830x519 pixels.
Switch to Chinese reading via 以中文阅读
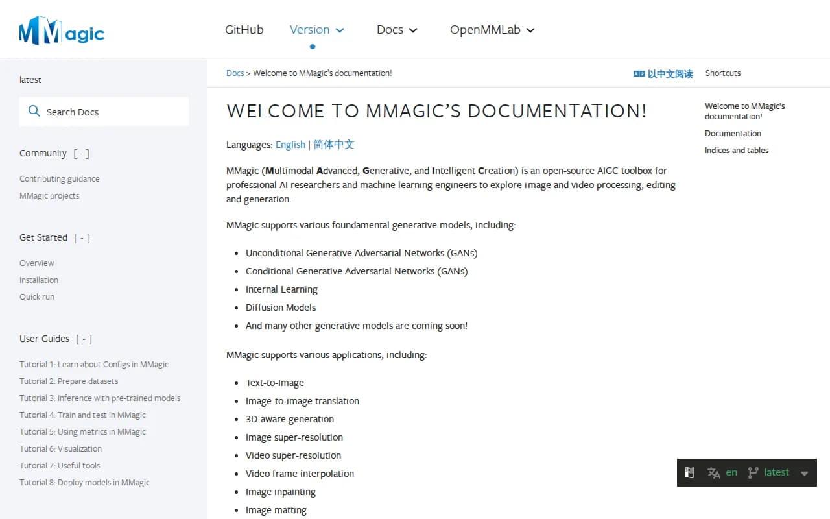pos(670,74)
